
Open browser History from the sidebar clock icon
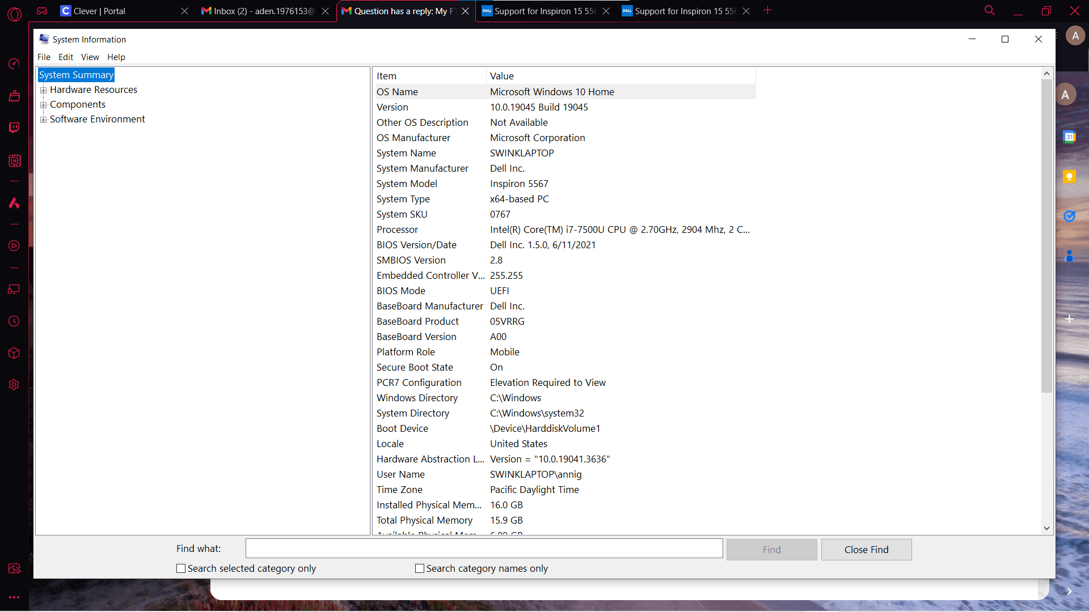14,321
